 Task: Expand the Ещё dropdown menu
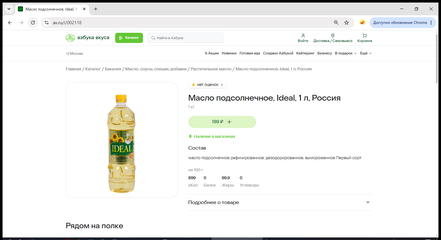point(366,53)
